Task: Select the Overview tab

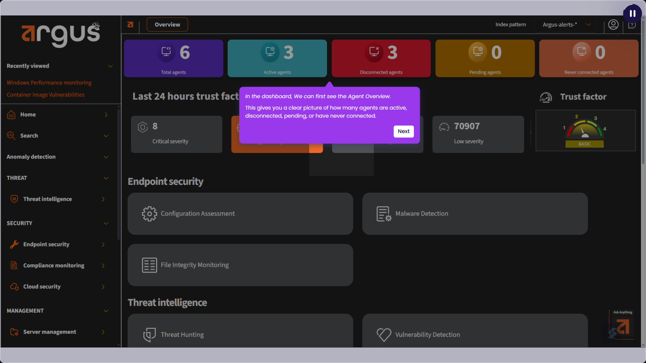Action: pyautogui.click(x=167, y=25)
